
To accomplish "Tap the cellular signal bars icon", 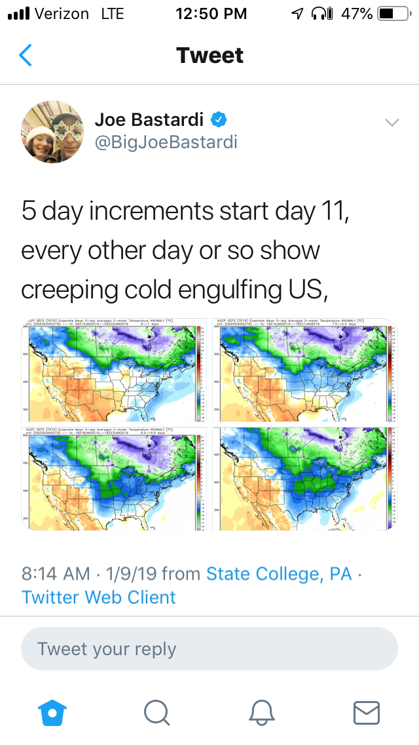I will pos(18,14).
